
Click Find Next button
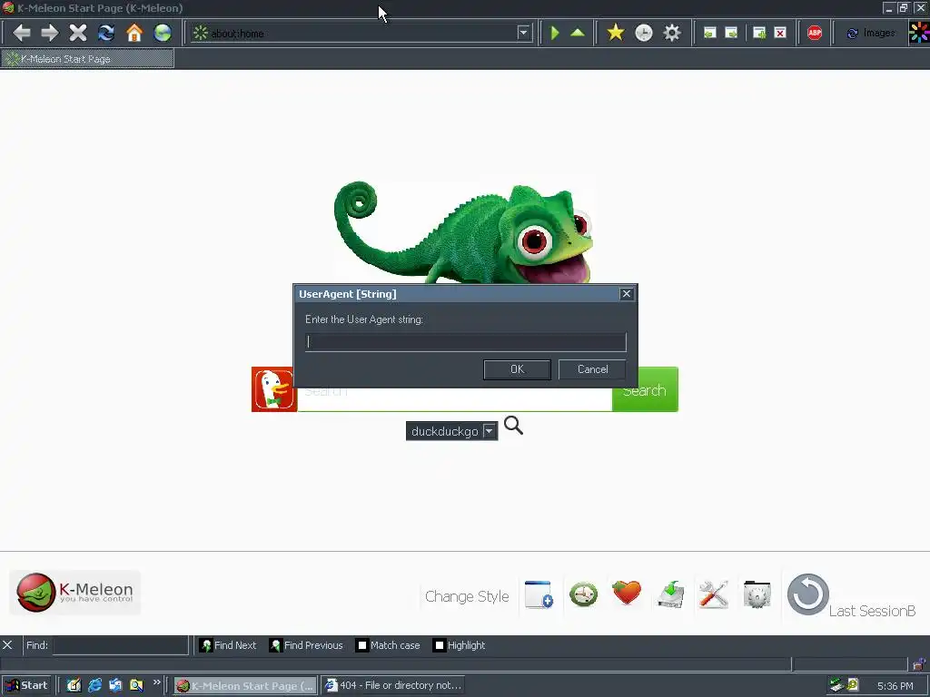[228, 645]
